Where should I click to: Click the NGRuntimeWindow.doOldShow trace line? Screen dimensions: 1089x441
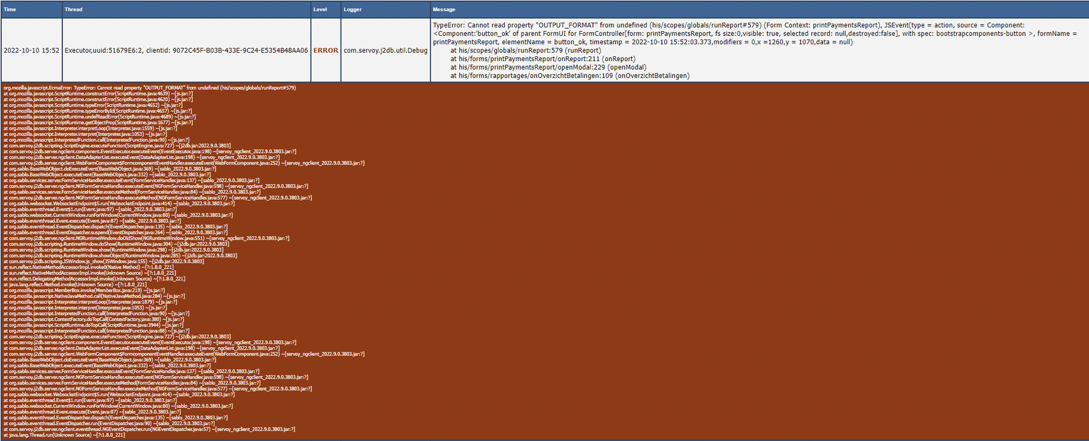(x=146, y=238)
